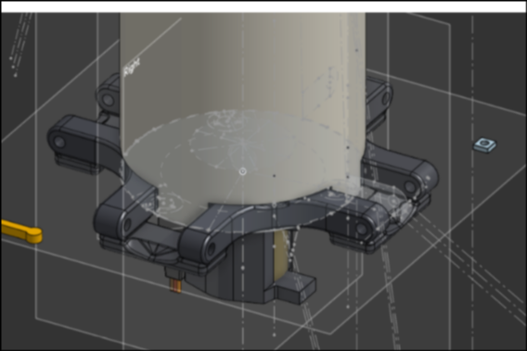Select the yellow lever arm part
This screenshot has height=351, width=527.
coord(21,232)
